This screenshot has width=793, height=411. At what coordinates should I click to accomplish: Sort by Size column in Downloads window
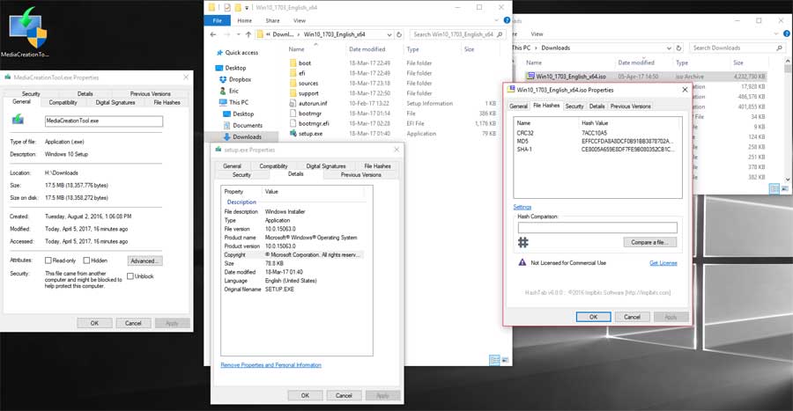tap(738, 62)
